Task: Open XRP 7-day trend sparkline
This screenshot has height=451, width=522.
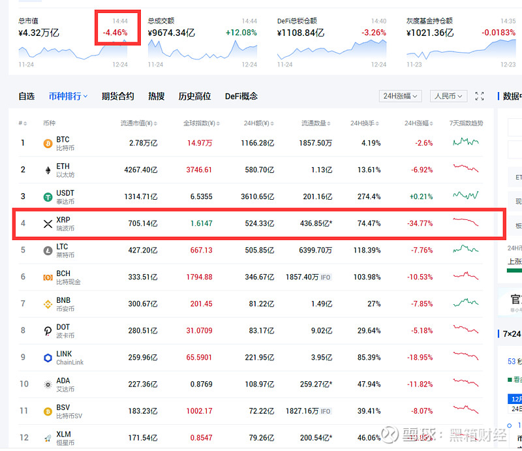Action: point(466,222)
